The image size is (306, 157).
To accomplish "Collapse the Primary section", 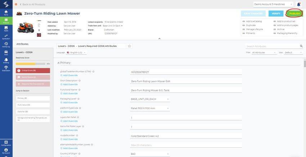I will (58, 63).
